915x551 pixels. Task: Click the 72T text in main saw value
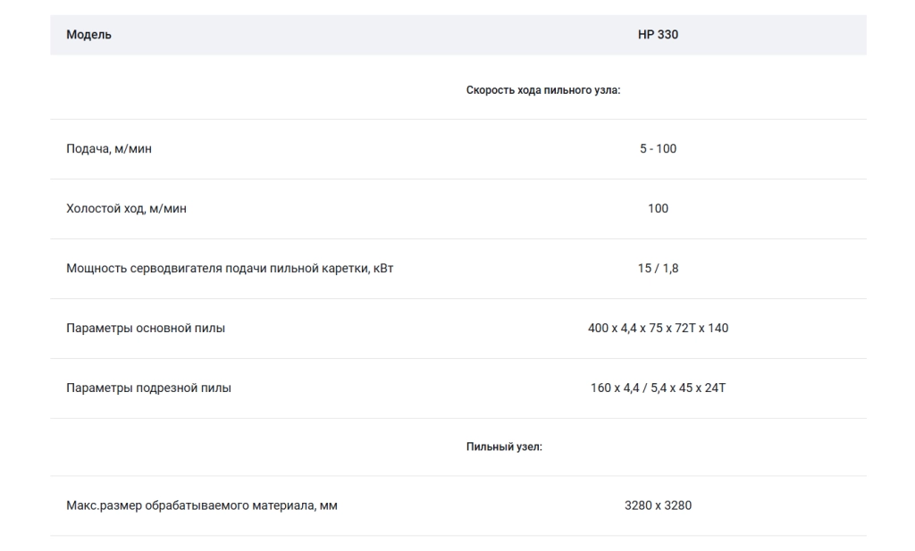(685, 329)
